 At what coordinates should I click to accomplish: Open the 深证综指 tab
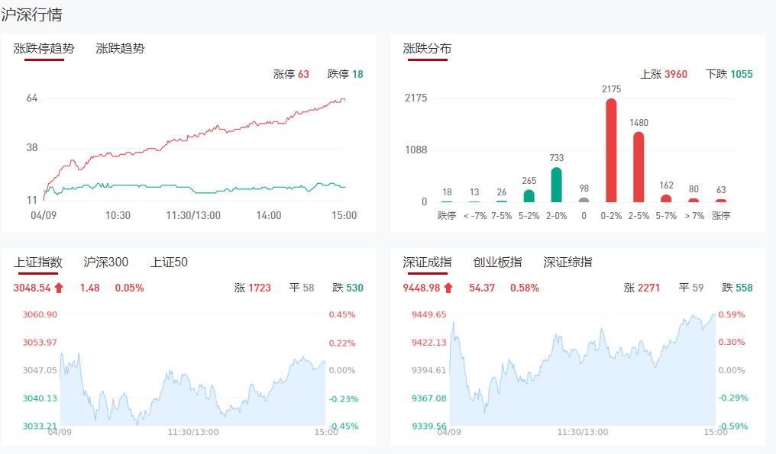pos(567,262)
